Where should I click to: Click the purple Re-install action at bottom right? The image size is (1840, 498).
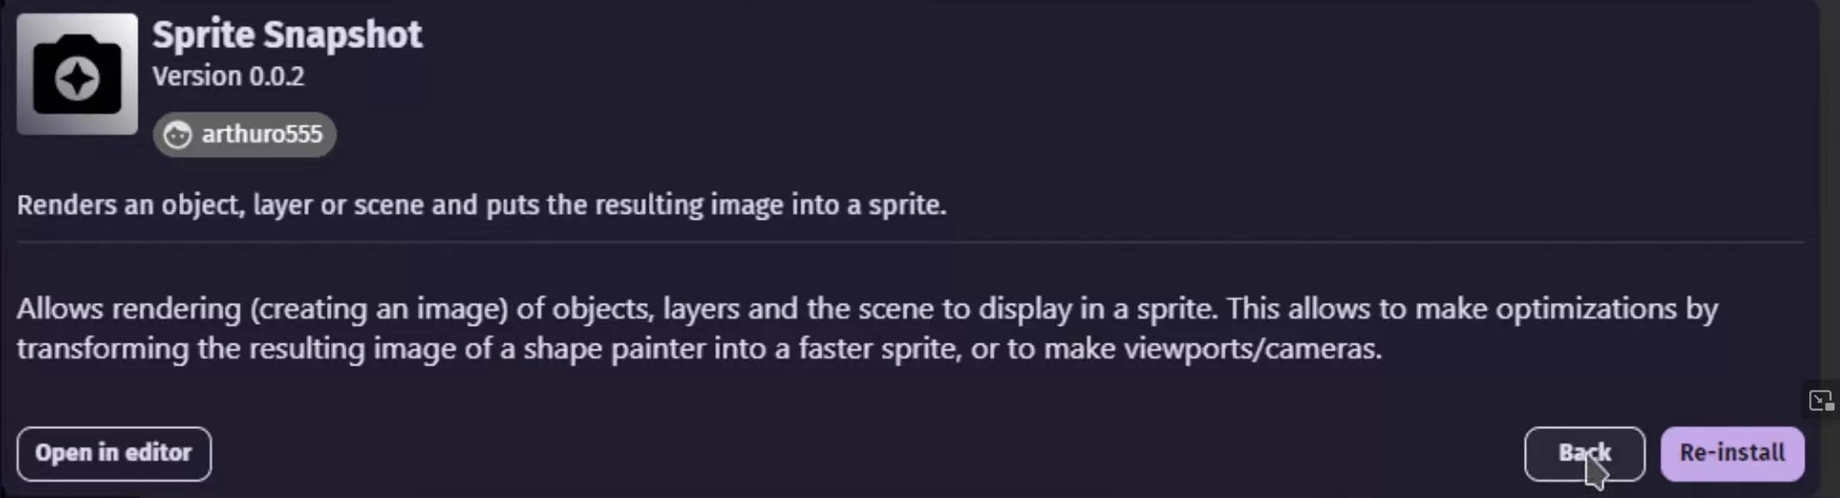(x=1732, y=454)
